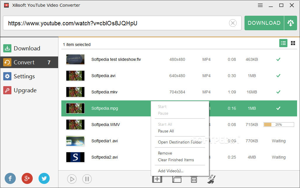
Task: Click the open destination folder icon
Action: click(x=177, y=180)
